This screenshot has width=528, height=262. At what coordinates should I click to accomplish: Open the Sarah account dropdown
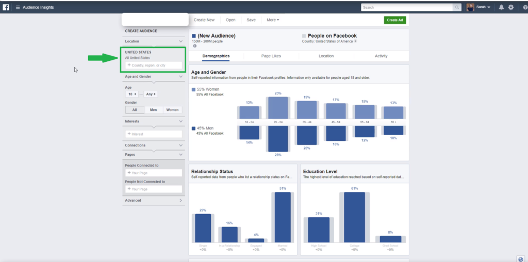483,7
